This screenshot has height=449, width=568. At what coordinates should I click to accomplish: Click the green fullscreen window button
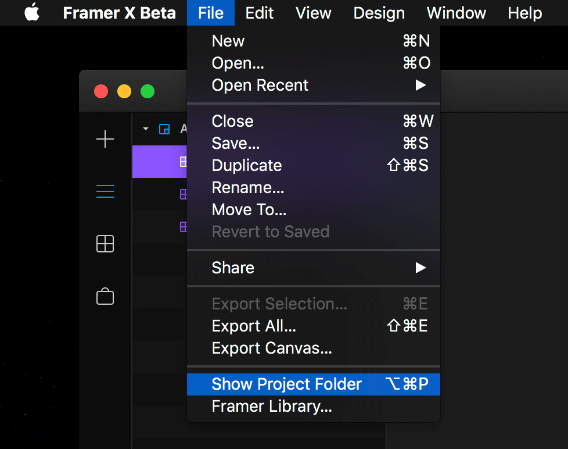tap(148, 91)
